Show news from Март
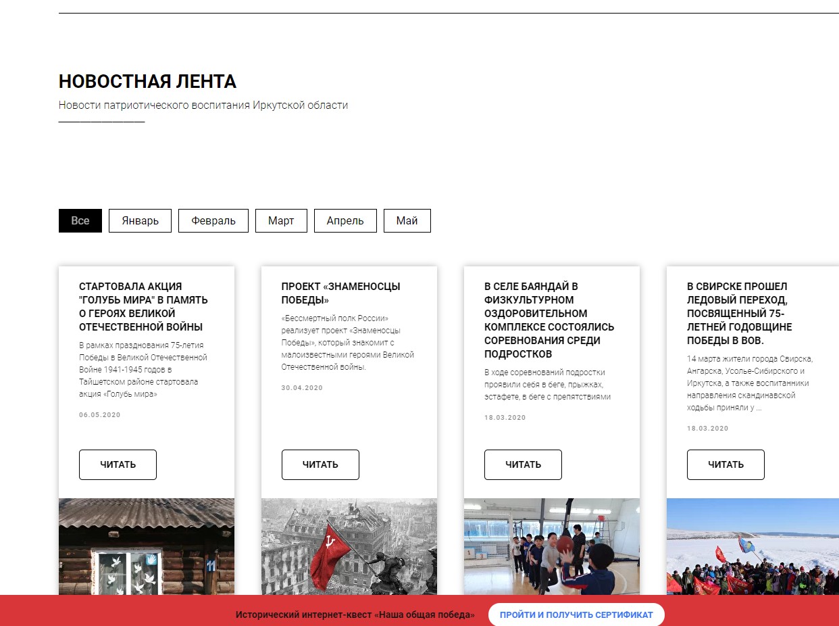 281,221
